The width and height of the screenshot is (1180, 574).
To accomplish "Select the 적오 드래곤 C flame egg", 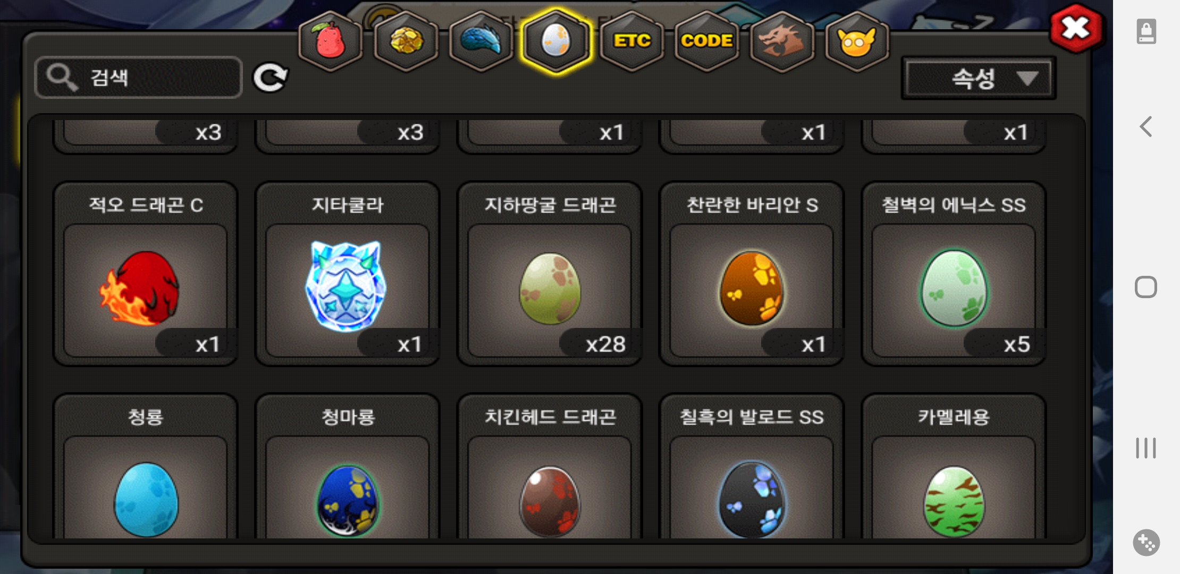I will (x=145, y=274).
